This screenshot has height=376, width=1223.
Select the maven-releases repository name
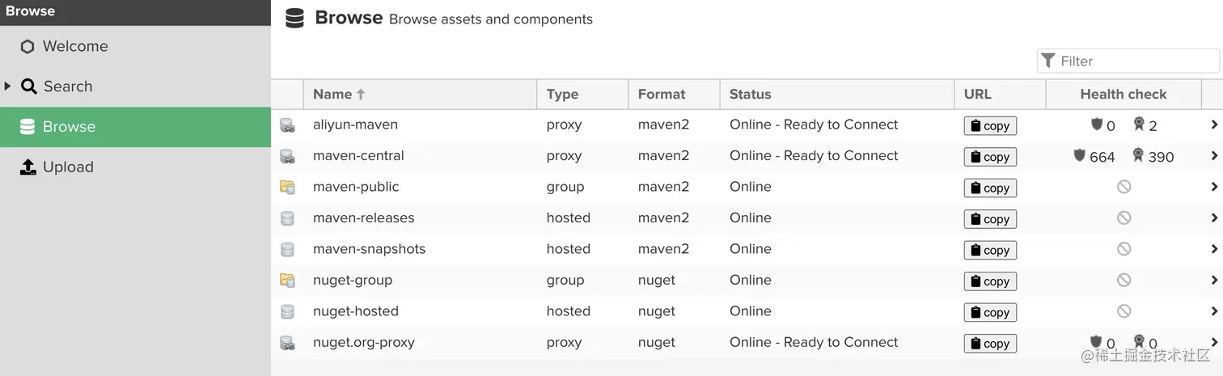363,218
